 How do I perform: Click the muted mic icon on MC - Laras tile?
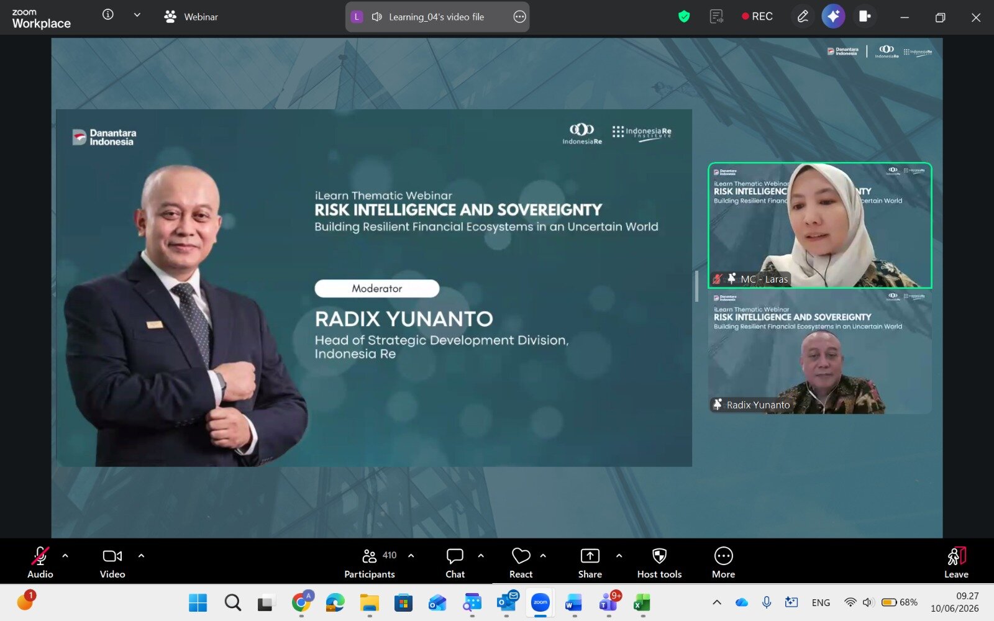coord(718,279)
